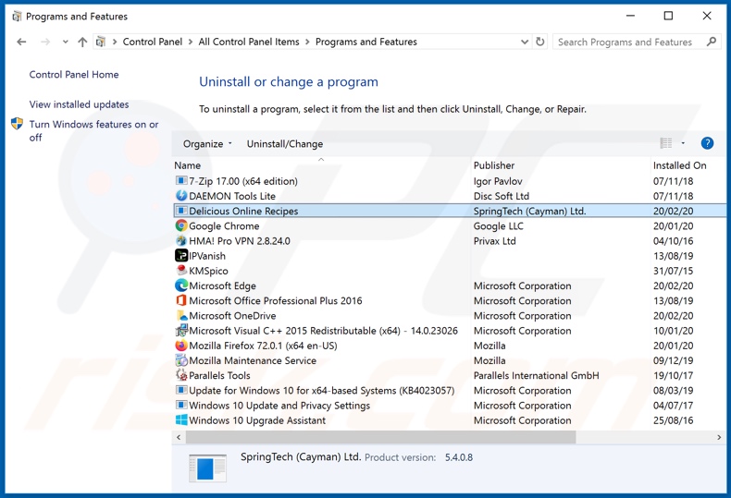Click the change view layout icon
Viewport: 731px width, 498px height.
click(665, 143)
